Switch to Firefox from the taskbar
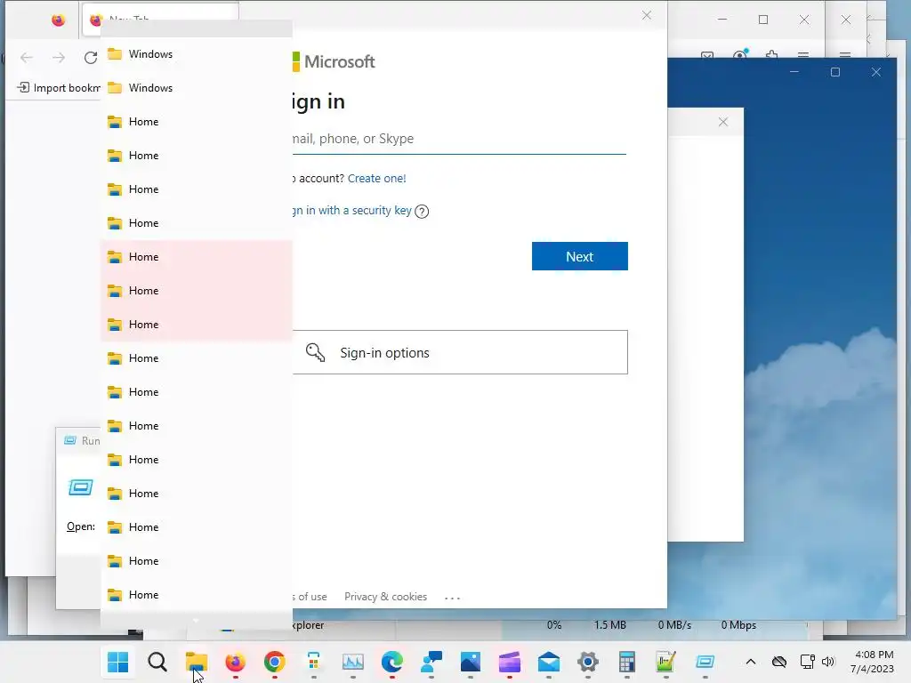 tap(235, 661)
